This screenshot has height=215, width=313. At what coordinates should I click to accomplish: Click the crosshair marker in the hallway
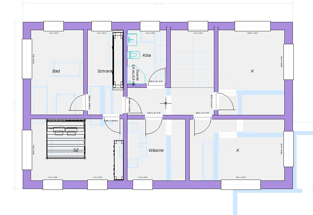[x=166, y=103]
